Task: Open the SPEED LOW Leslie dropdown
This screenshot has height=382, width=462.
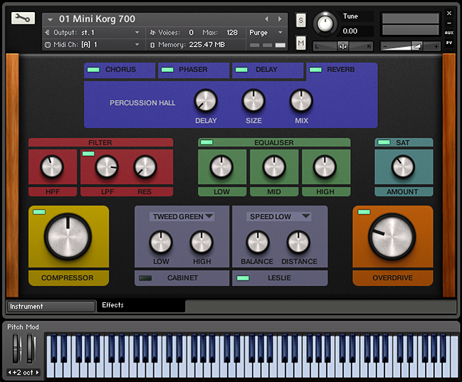Action: point(279,216)
